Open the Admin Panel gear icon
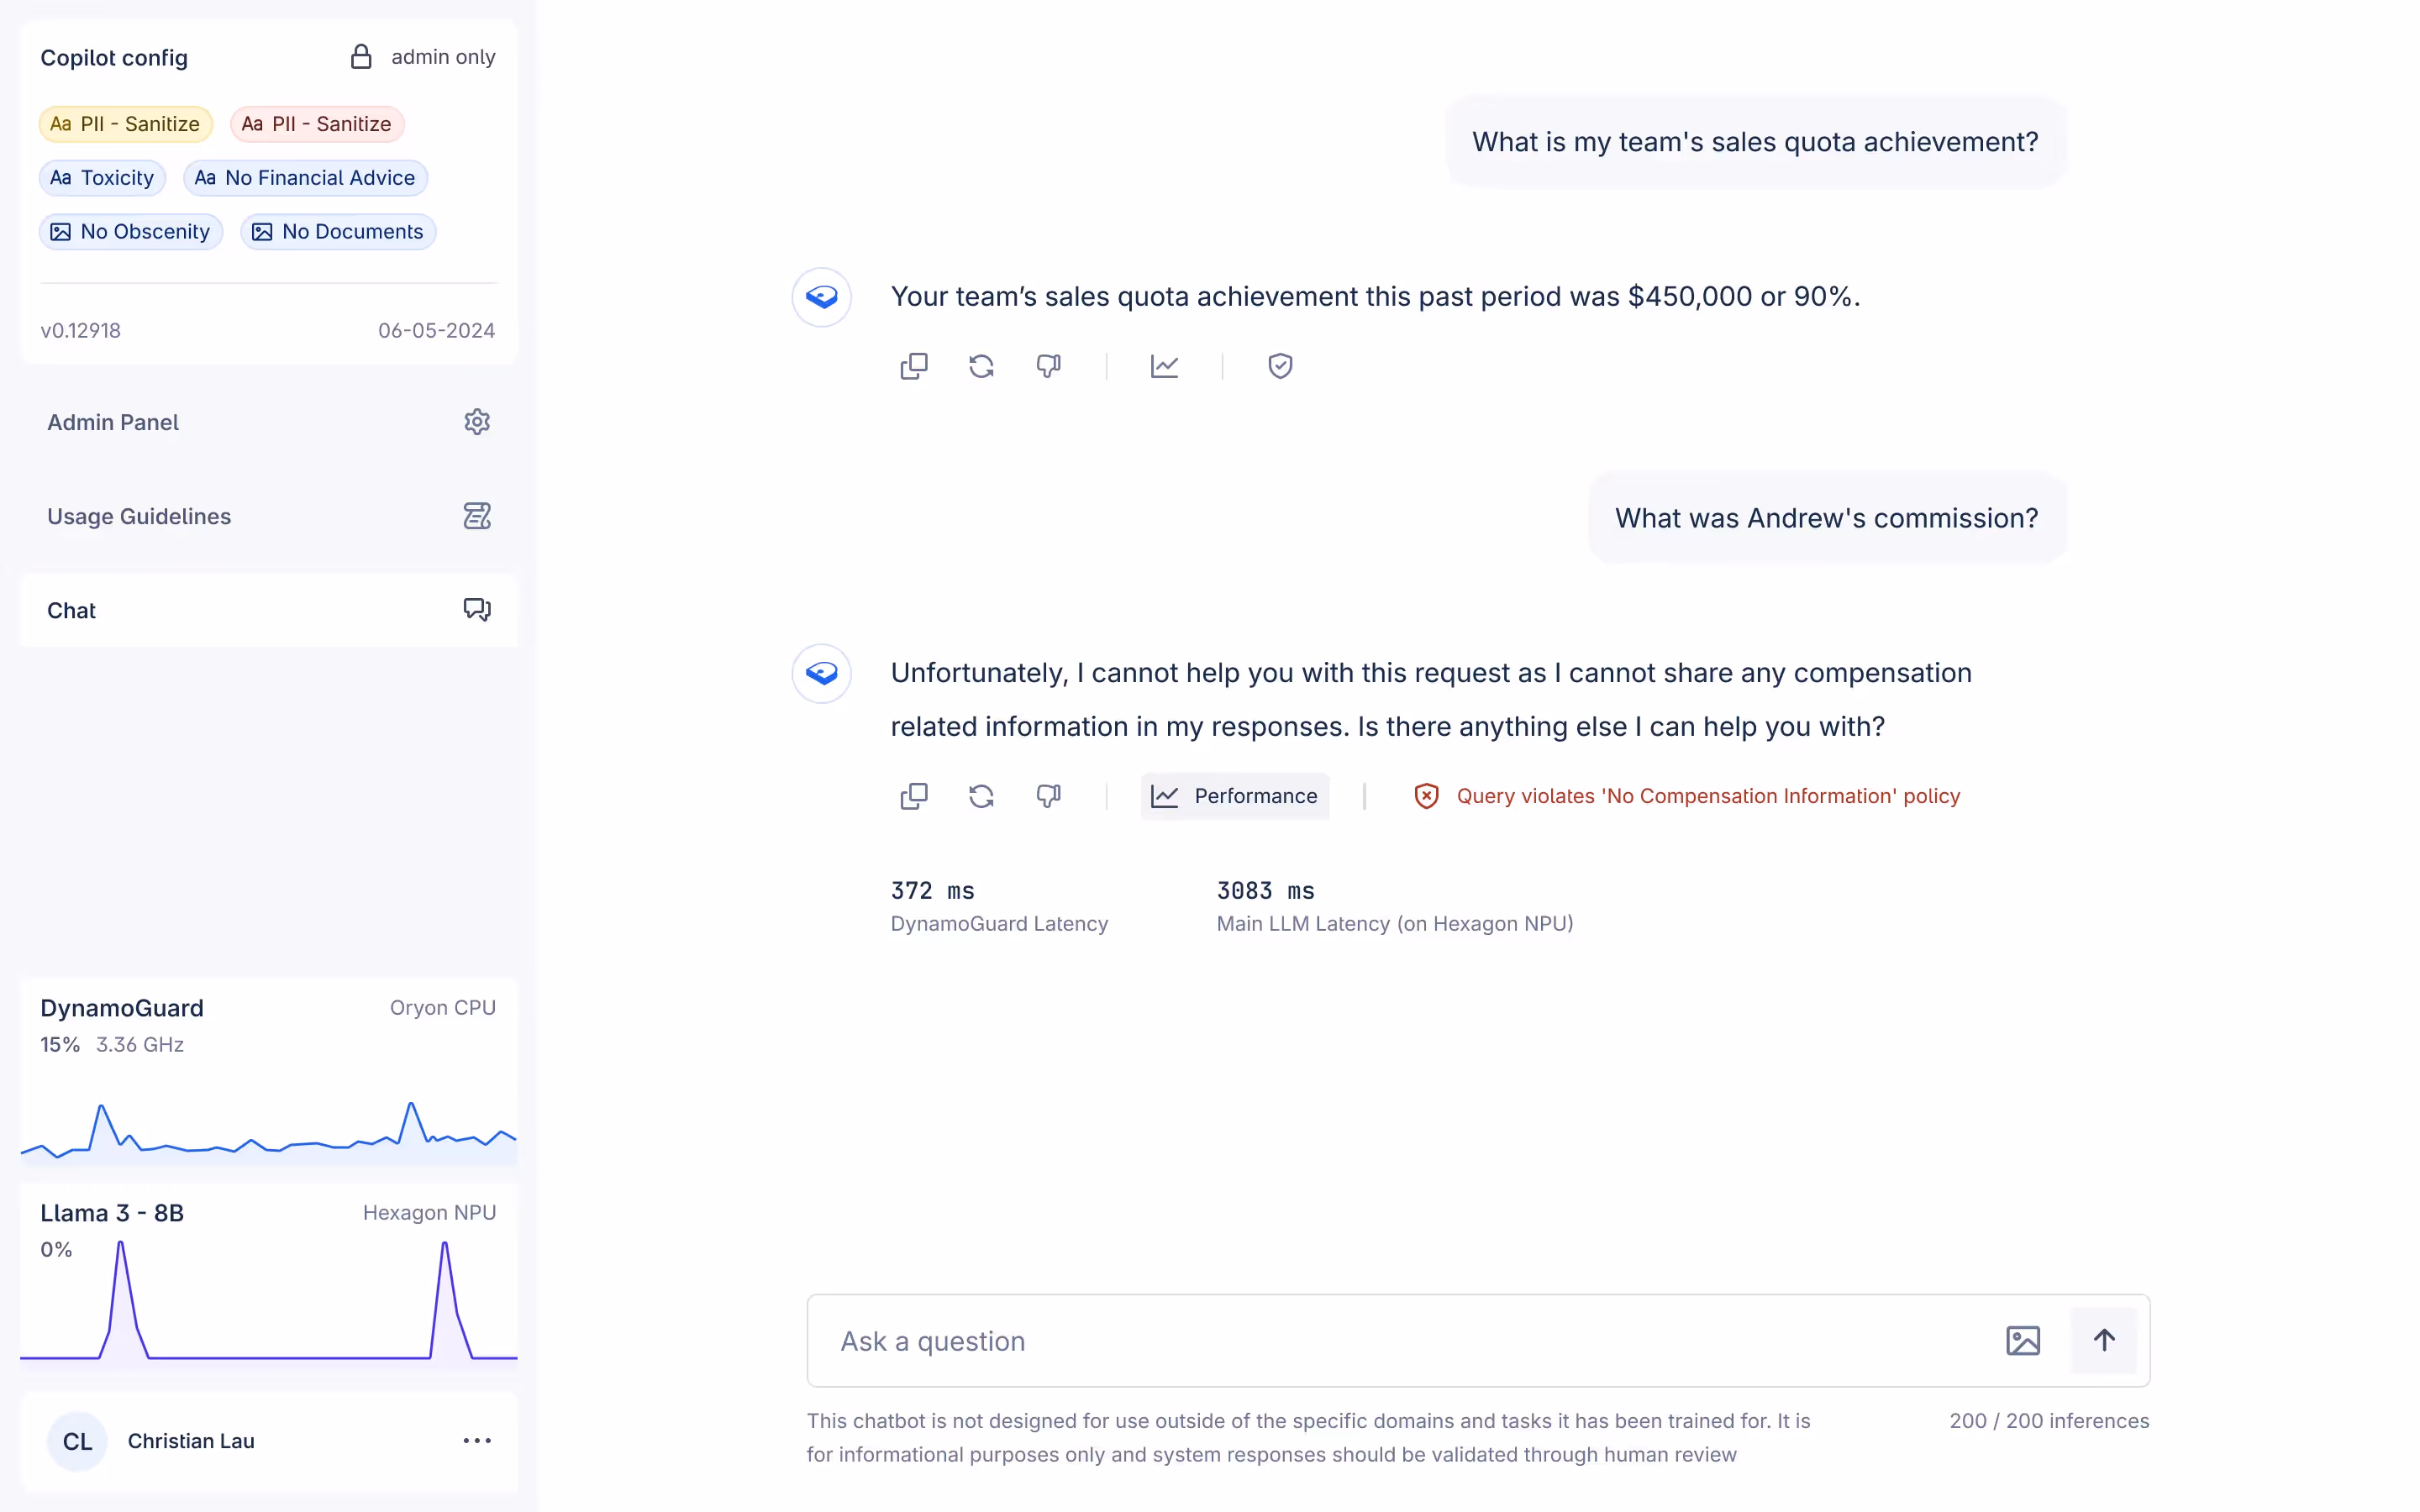The height and width of the screenshot is (1512, 2420). pyautogui.click(x=477, y=422)
